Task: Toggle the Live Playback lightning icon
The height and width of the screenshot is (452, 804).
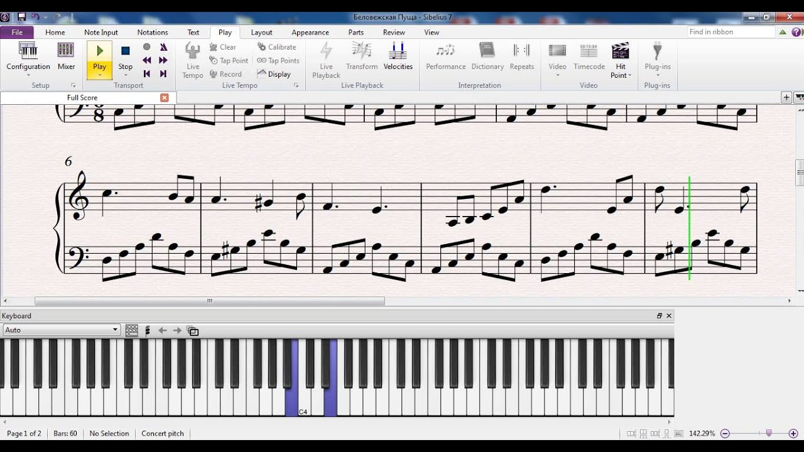Action: pyautogui.click(x=326, y=60)
